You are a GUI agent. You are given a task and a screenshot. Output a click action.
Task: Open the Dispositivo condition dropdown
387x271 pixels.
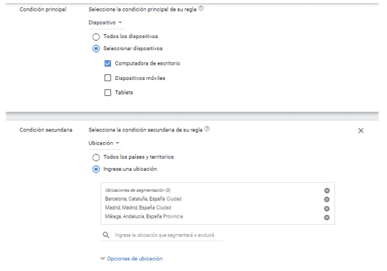pos(105,22)
